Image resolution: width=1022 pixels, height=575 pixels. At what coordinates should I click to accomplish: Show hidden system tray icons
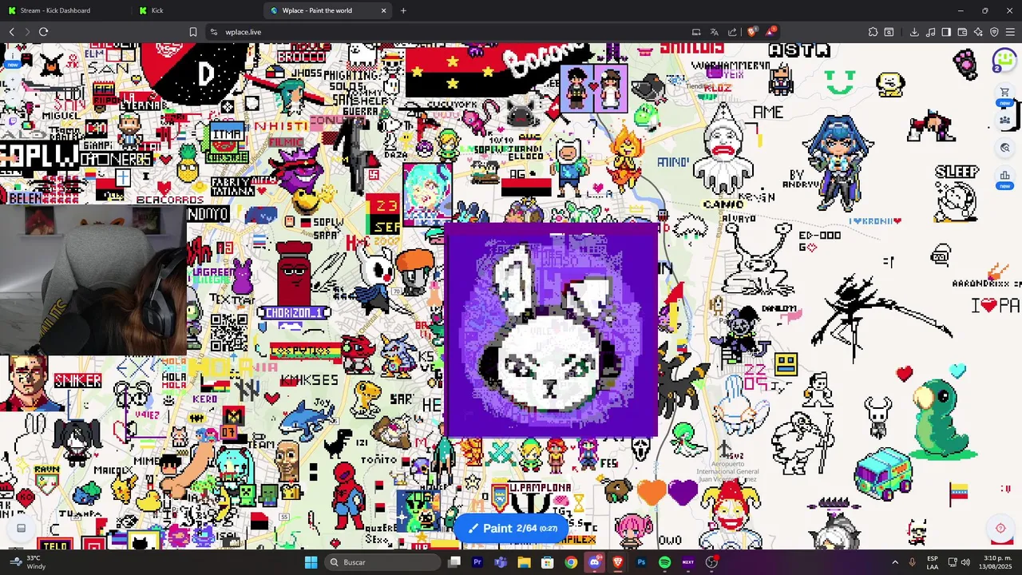pyautogui.click(x=894, y=562)
